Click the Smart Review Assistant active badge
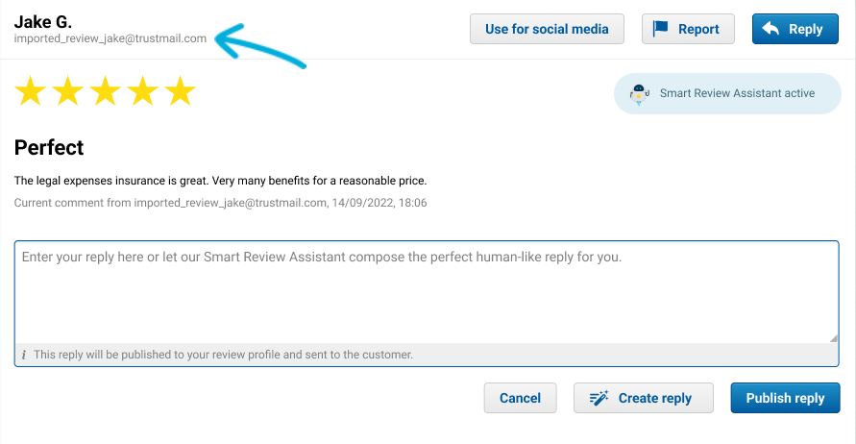The width and height of the screenshot is (856, 444). pos(727,94)
